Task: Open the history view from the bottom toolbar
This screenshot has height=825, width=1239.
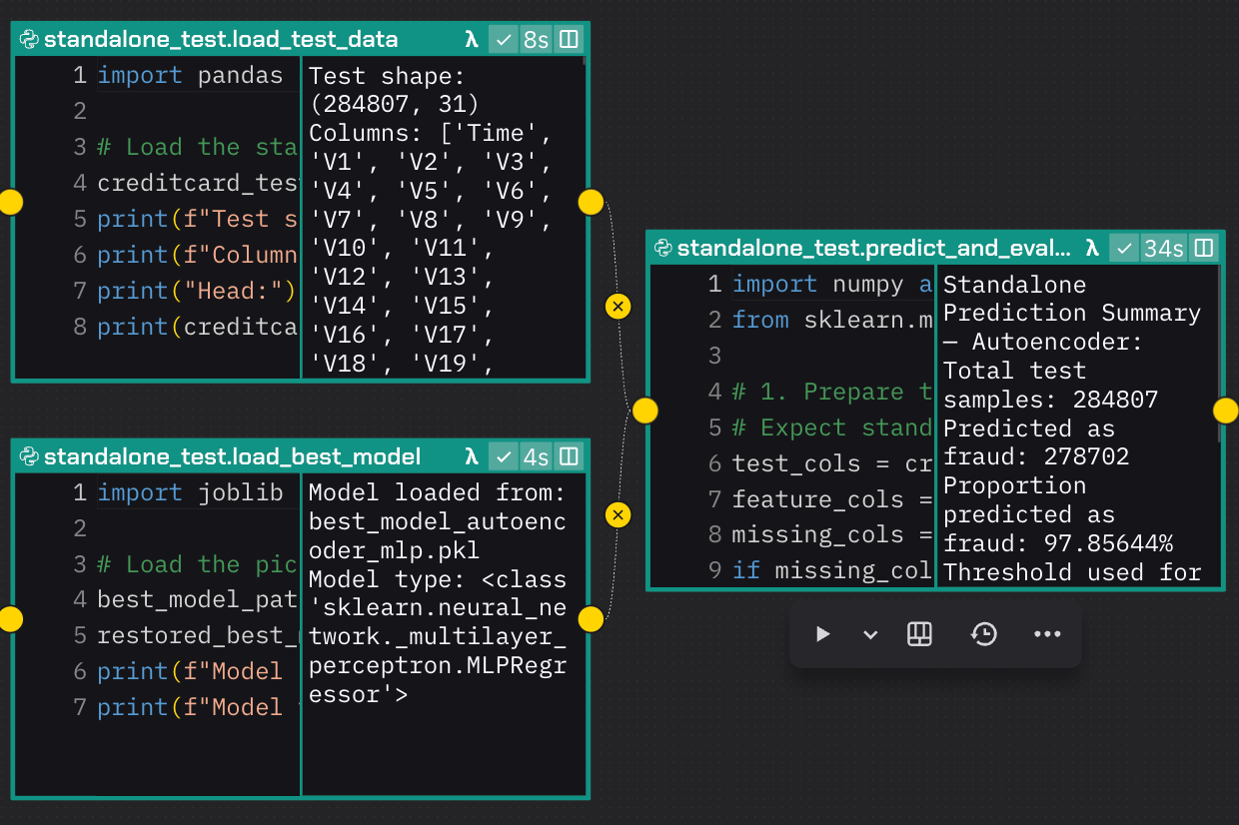Action: click(984, 634)
